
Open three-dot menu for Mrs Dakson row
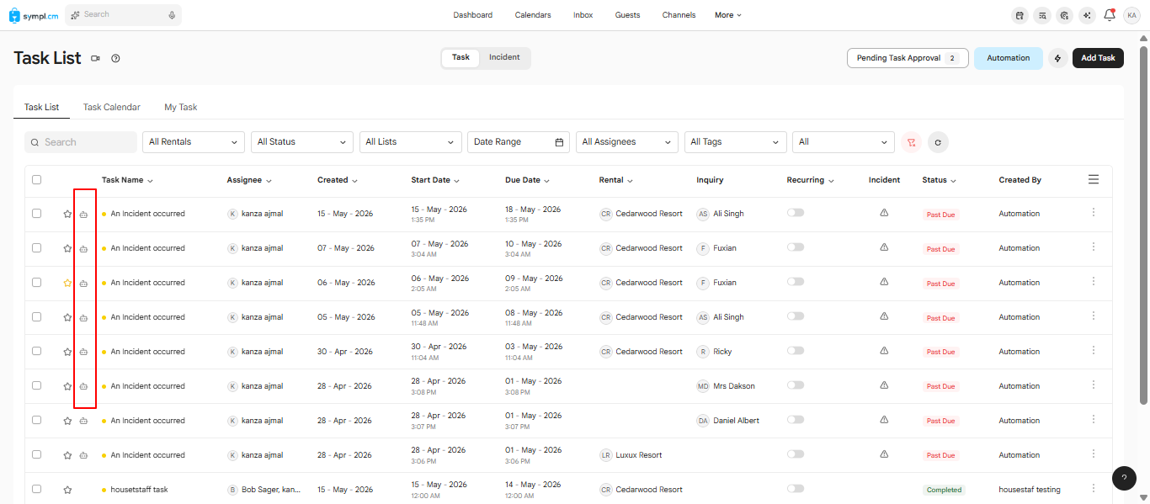(x=1094, y=385)
